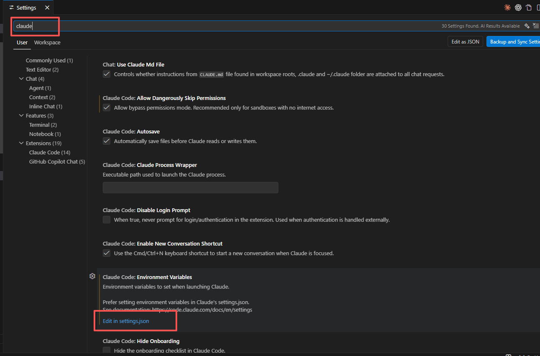Screen dimensions: 540x356
Task: Click the Claude Code: Claude Process Wrapper heading
Action: tap(150, 165)
